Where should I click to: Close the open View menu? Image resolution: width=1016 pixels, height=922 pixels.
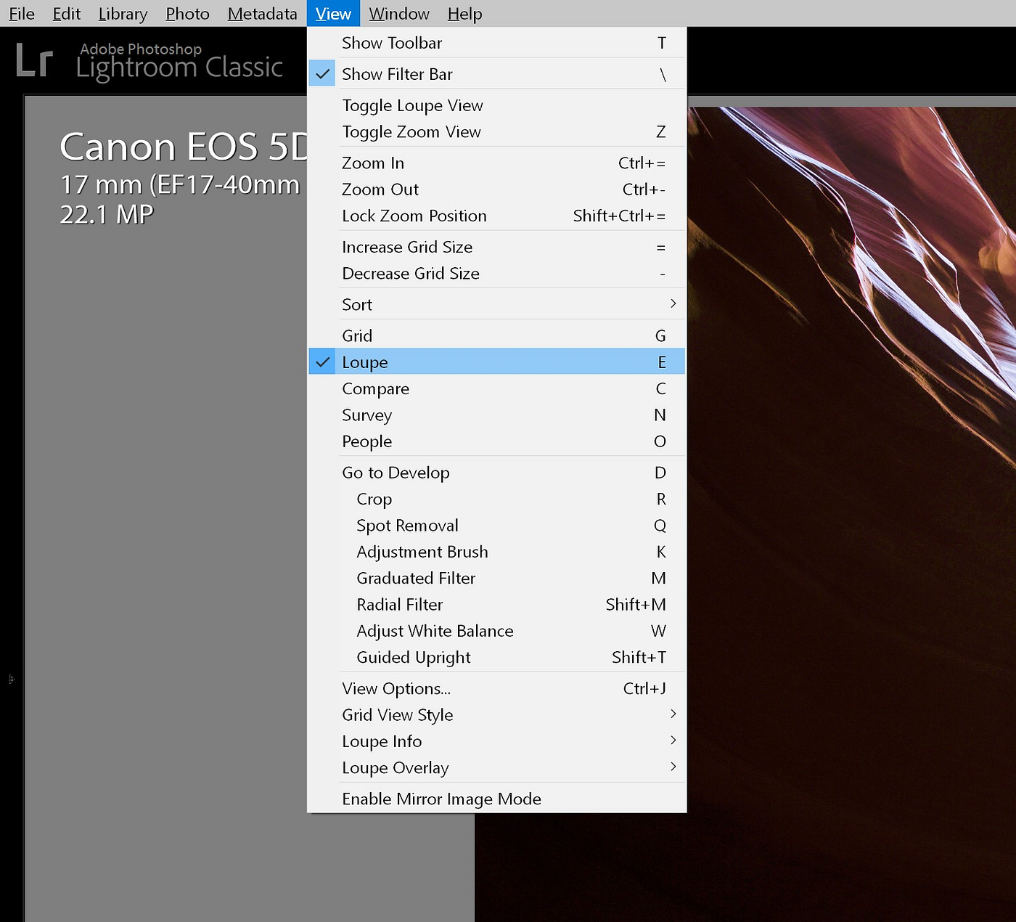[333, 14]
